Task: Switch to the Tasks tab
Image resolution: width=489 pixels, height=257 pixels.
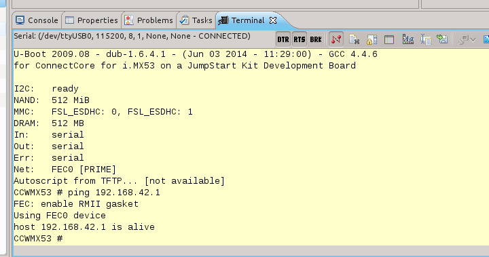Action: 196,20
